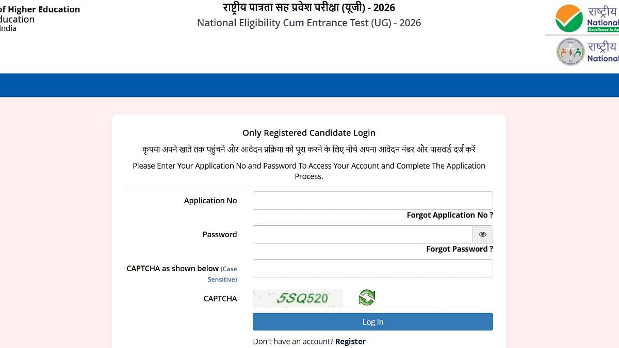Toggle password visibility with the eye icon
Viewport: 619px width, 348px height.
coord(482,234)
